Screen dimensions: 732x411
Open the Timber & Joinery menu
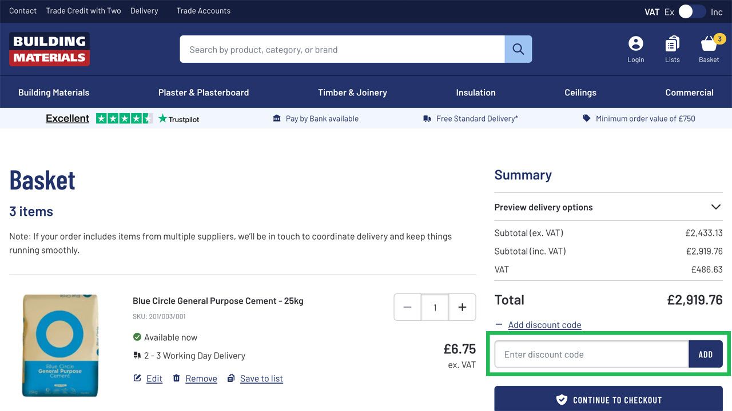click(352, 92)
